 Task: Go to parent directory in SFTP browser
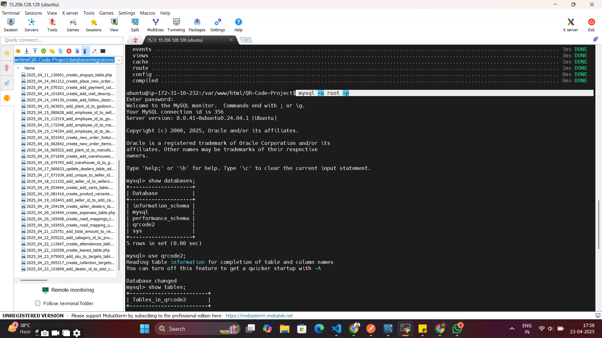18,51
